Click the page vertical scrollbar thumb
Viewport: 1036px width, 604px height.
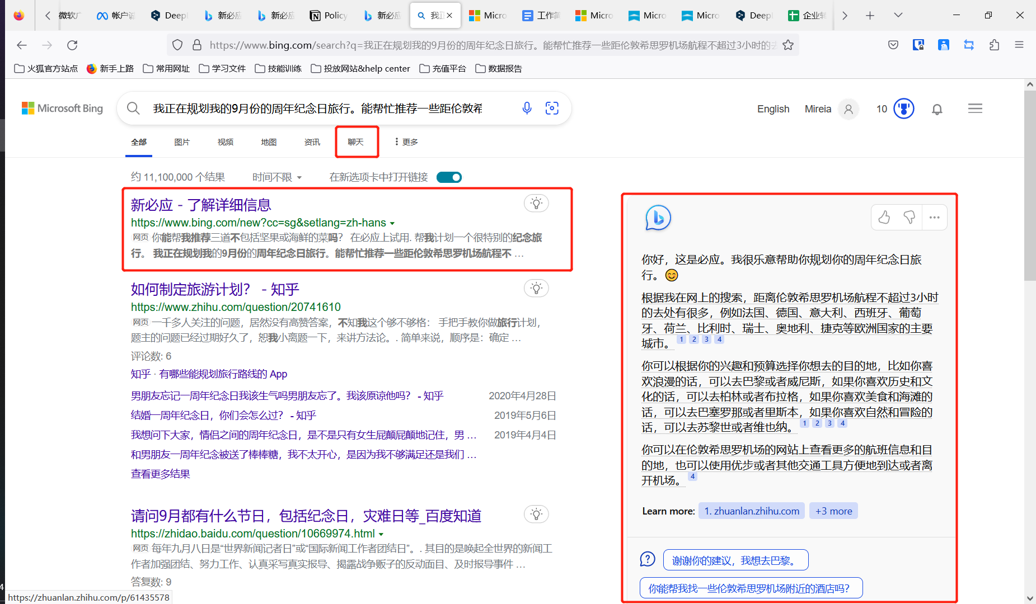(1030, 186)
